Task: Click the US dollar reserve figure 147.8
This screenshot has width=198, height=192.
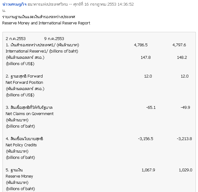Action: pyautogui.click(x=145, y=58)
